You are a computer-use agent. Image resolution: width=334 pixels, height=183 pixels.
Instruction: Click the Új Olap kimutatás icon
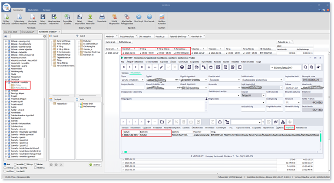click(x=7, y=17)
